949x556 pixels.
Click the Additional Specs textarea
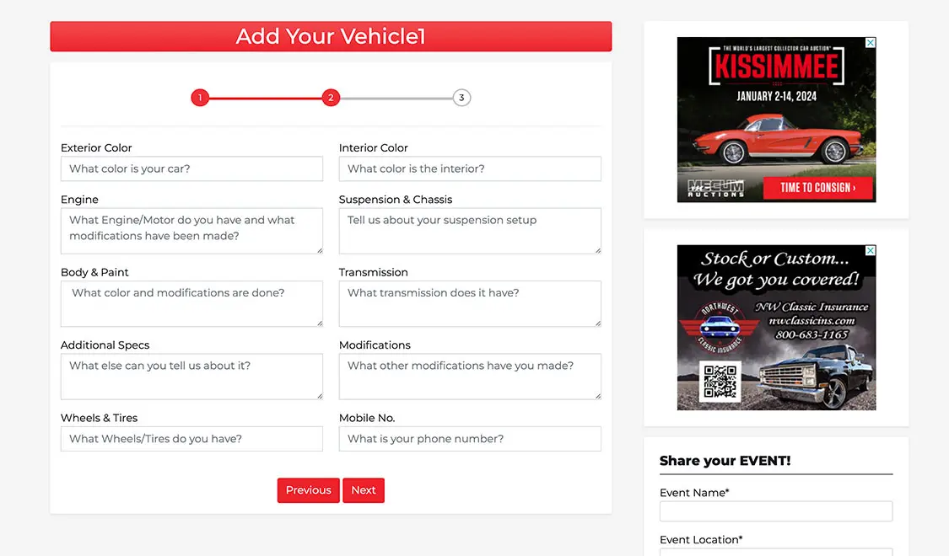[191, 377]
